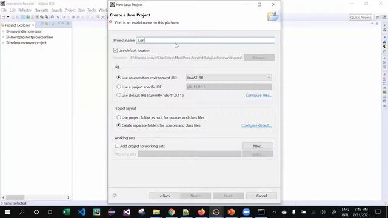Select the mavendemosession tree item
The width and height of the screenshot is (388, 218).
pos(26,31)
